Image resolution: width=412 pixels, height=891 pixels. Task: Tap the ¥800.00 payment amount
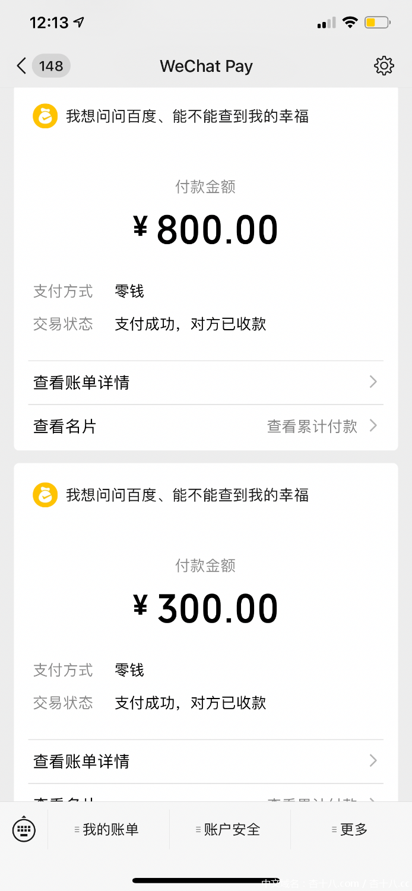tap(205, 230)
